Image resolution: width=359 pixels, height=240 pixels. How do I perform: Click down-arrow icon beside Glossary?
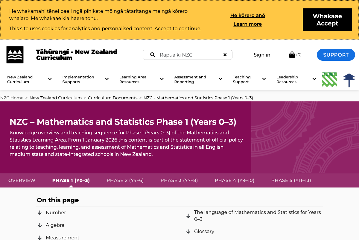(188, 232)
